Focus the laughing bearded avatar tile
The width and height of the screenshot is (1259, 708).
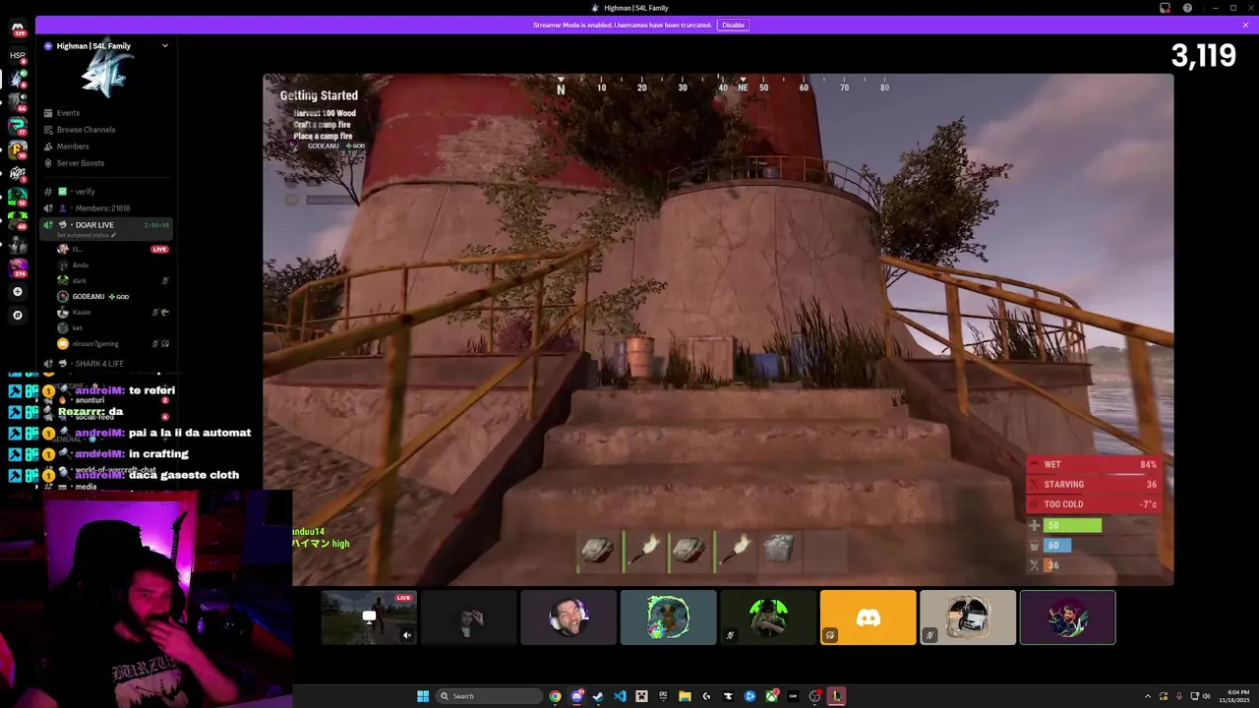coord(569,618)
